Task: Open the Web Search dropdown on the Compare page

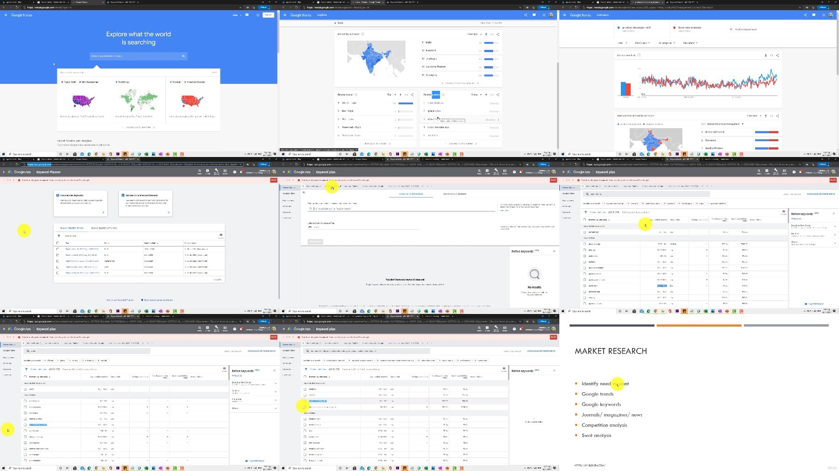Action: (690, 43)
